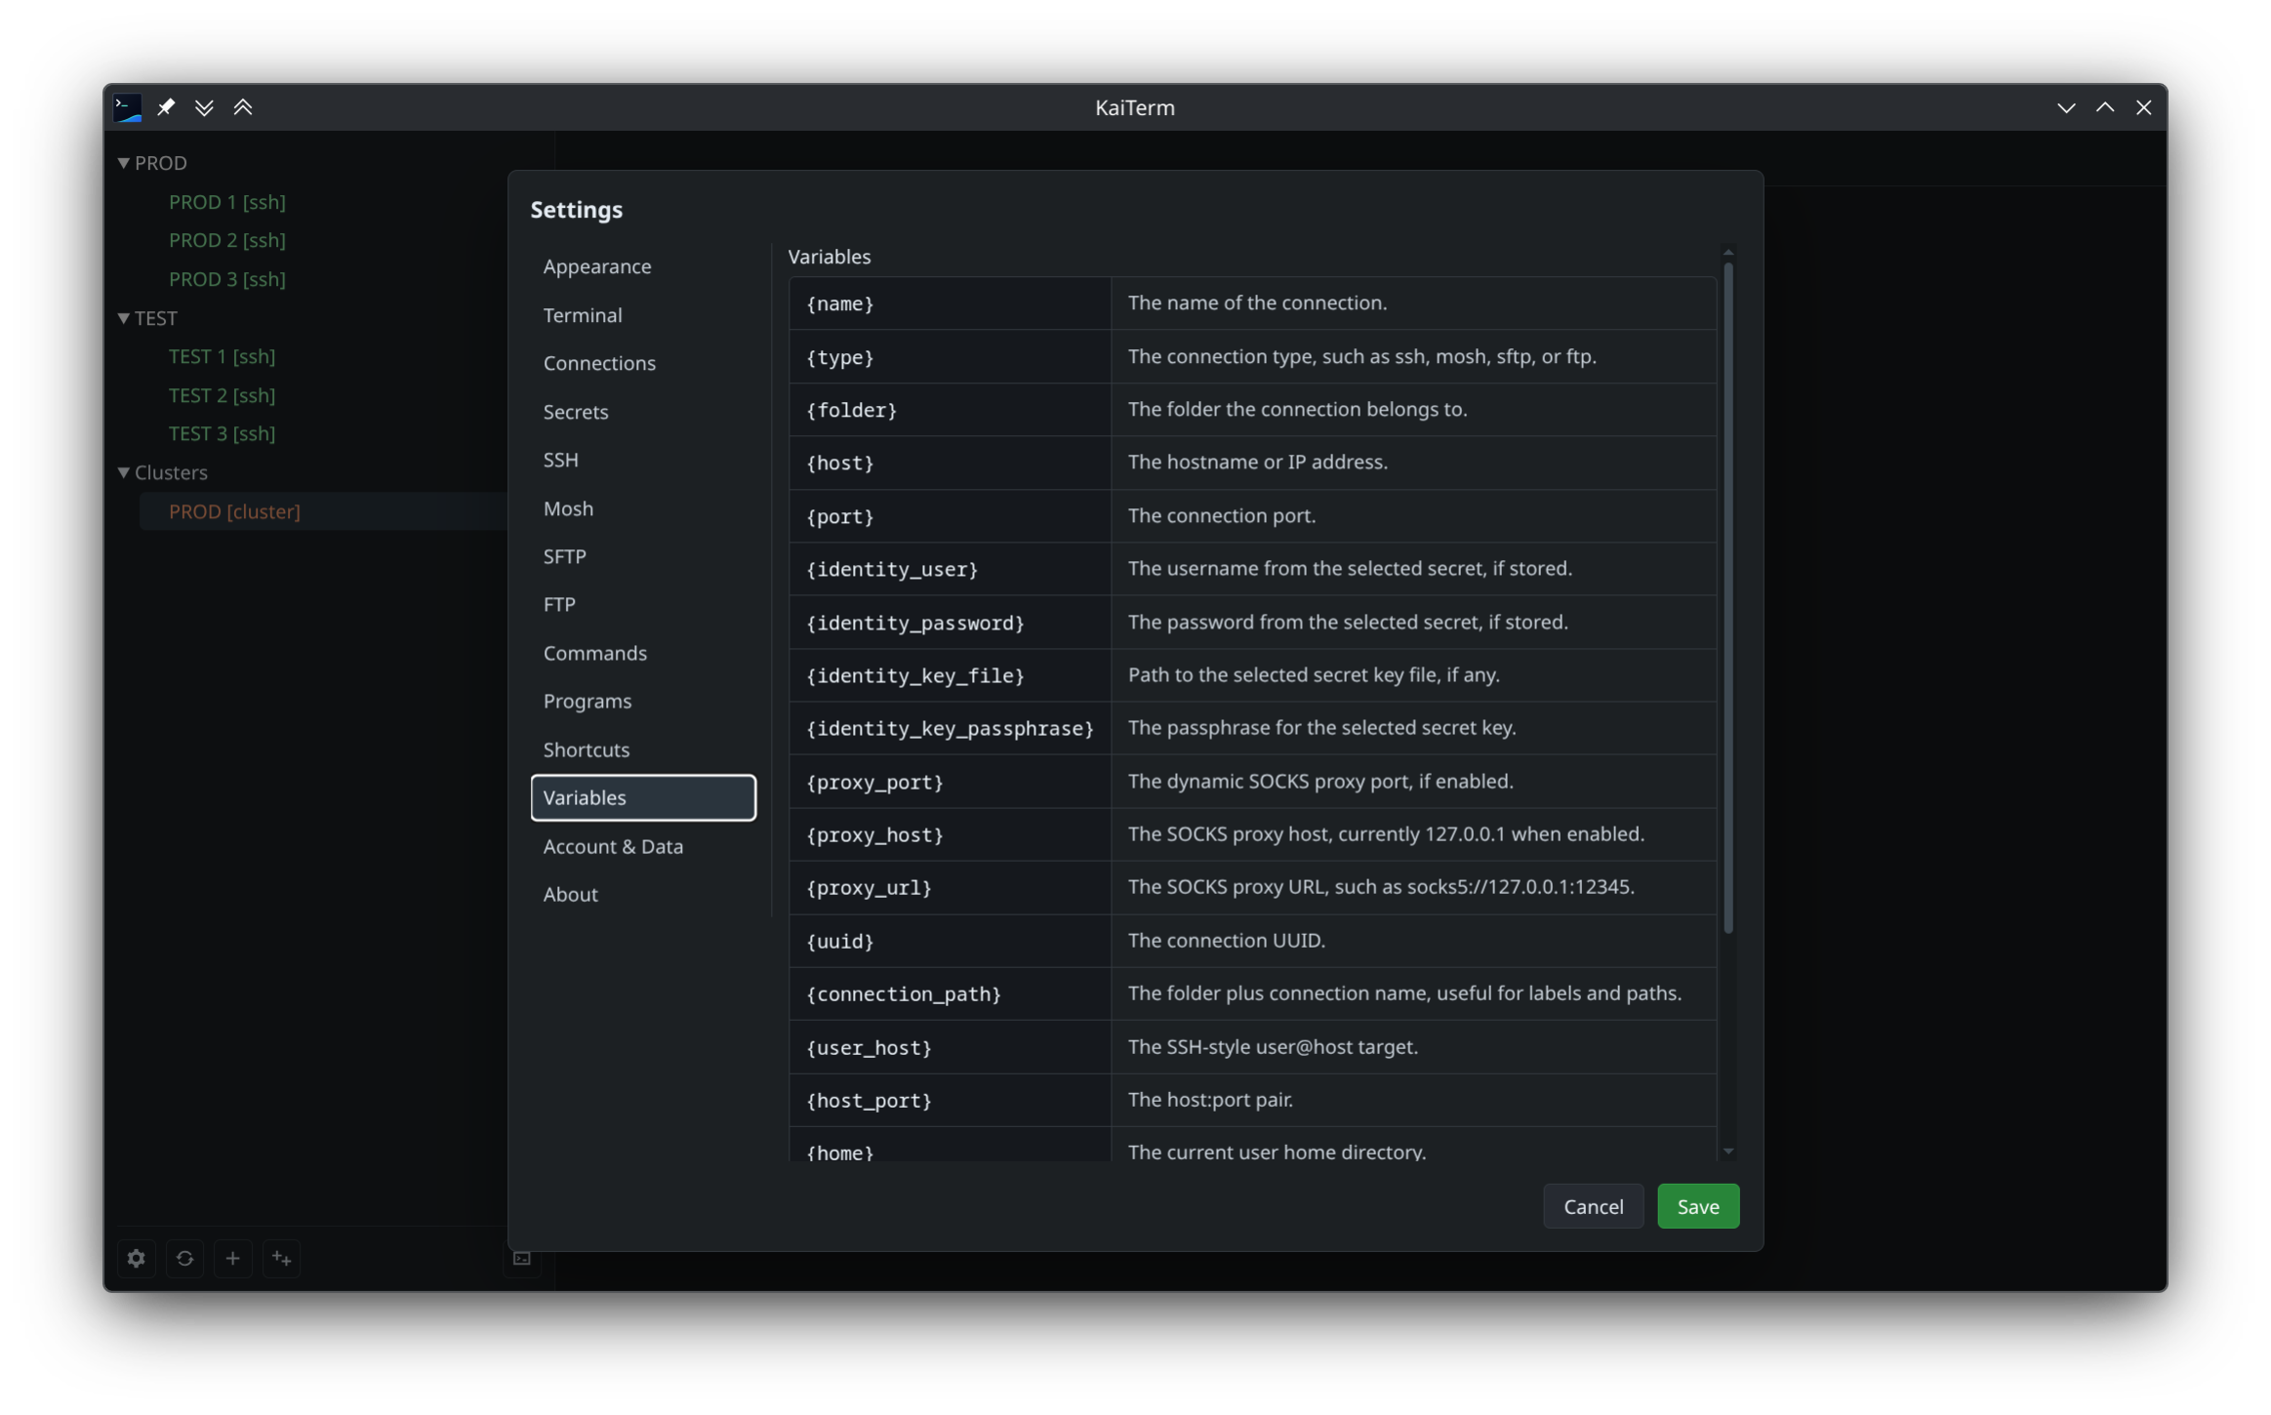Click the {connection_path} variable cell
This screenshot has height=1415, width=2271.
click(x=950, y=994)
